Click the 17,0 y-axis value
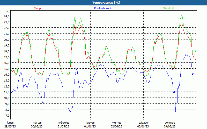 click(7, 57)
